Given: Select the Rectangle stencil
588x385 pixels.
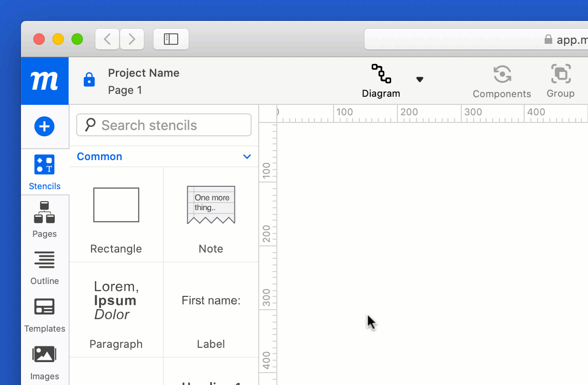Looking at the screenshot, I should 116,205.
